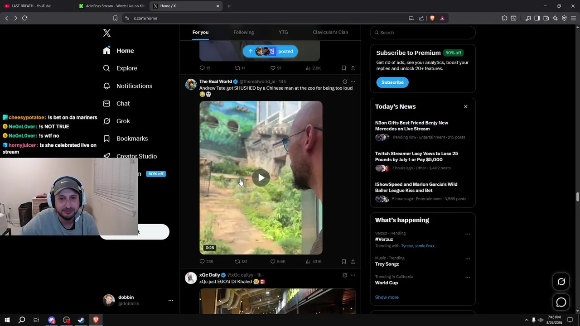Image resolution: width=580 pixels, height=326 pixels.
Task: Click the Brave Shields icon
Action: point(432,18)
